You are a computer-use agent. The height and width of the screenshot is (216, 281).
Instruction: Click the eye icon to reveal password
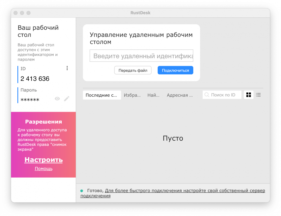point(57,99)
